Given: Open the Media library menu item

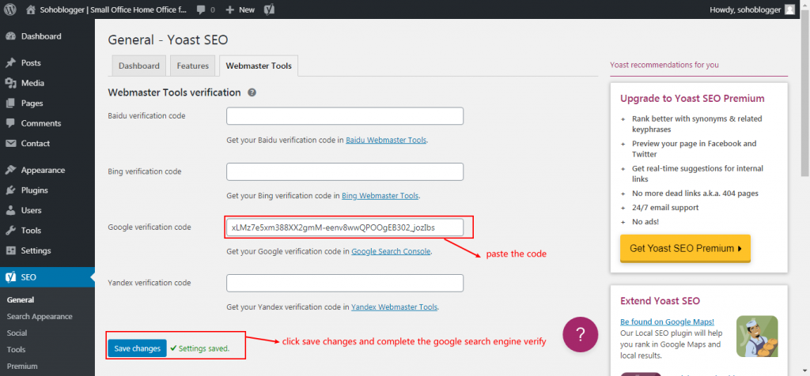Looking at the screenshot, I should [32, 83].
